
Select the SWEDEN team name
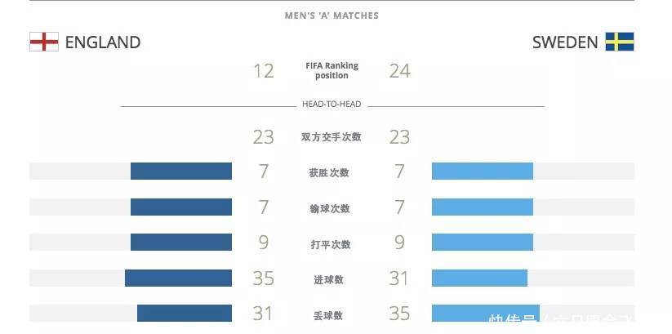pos(565,42)
